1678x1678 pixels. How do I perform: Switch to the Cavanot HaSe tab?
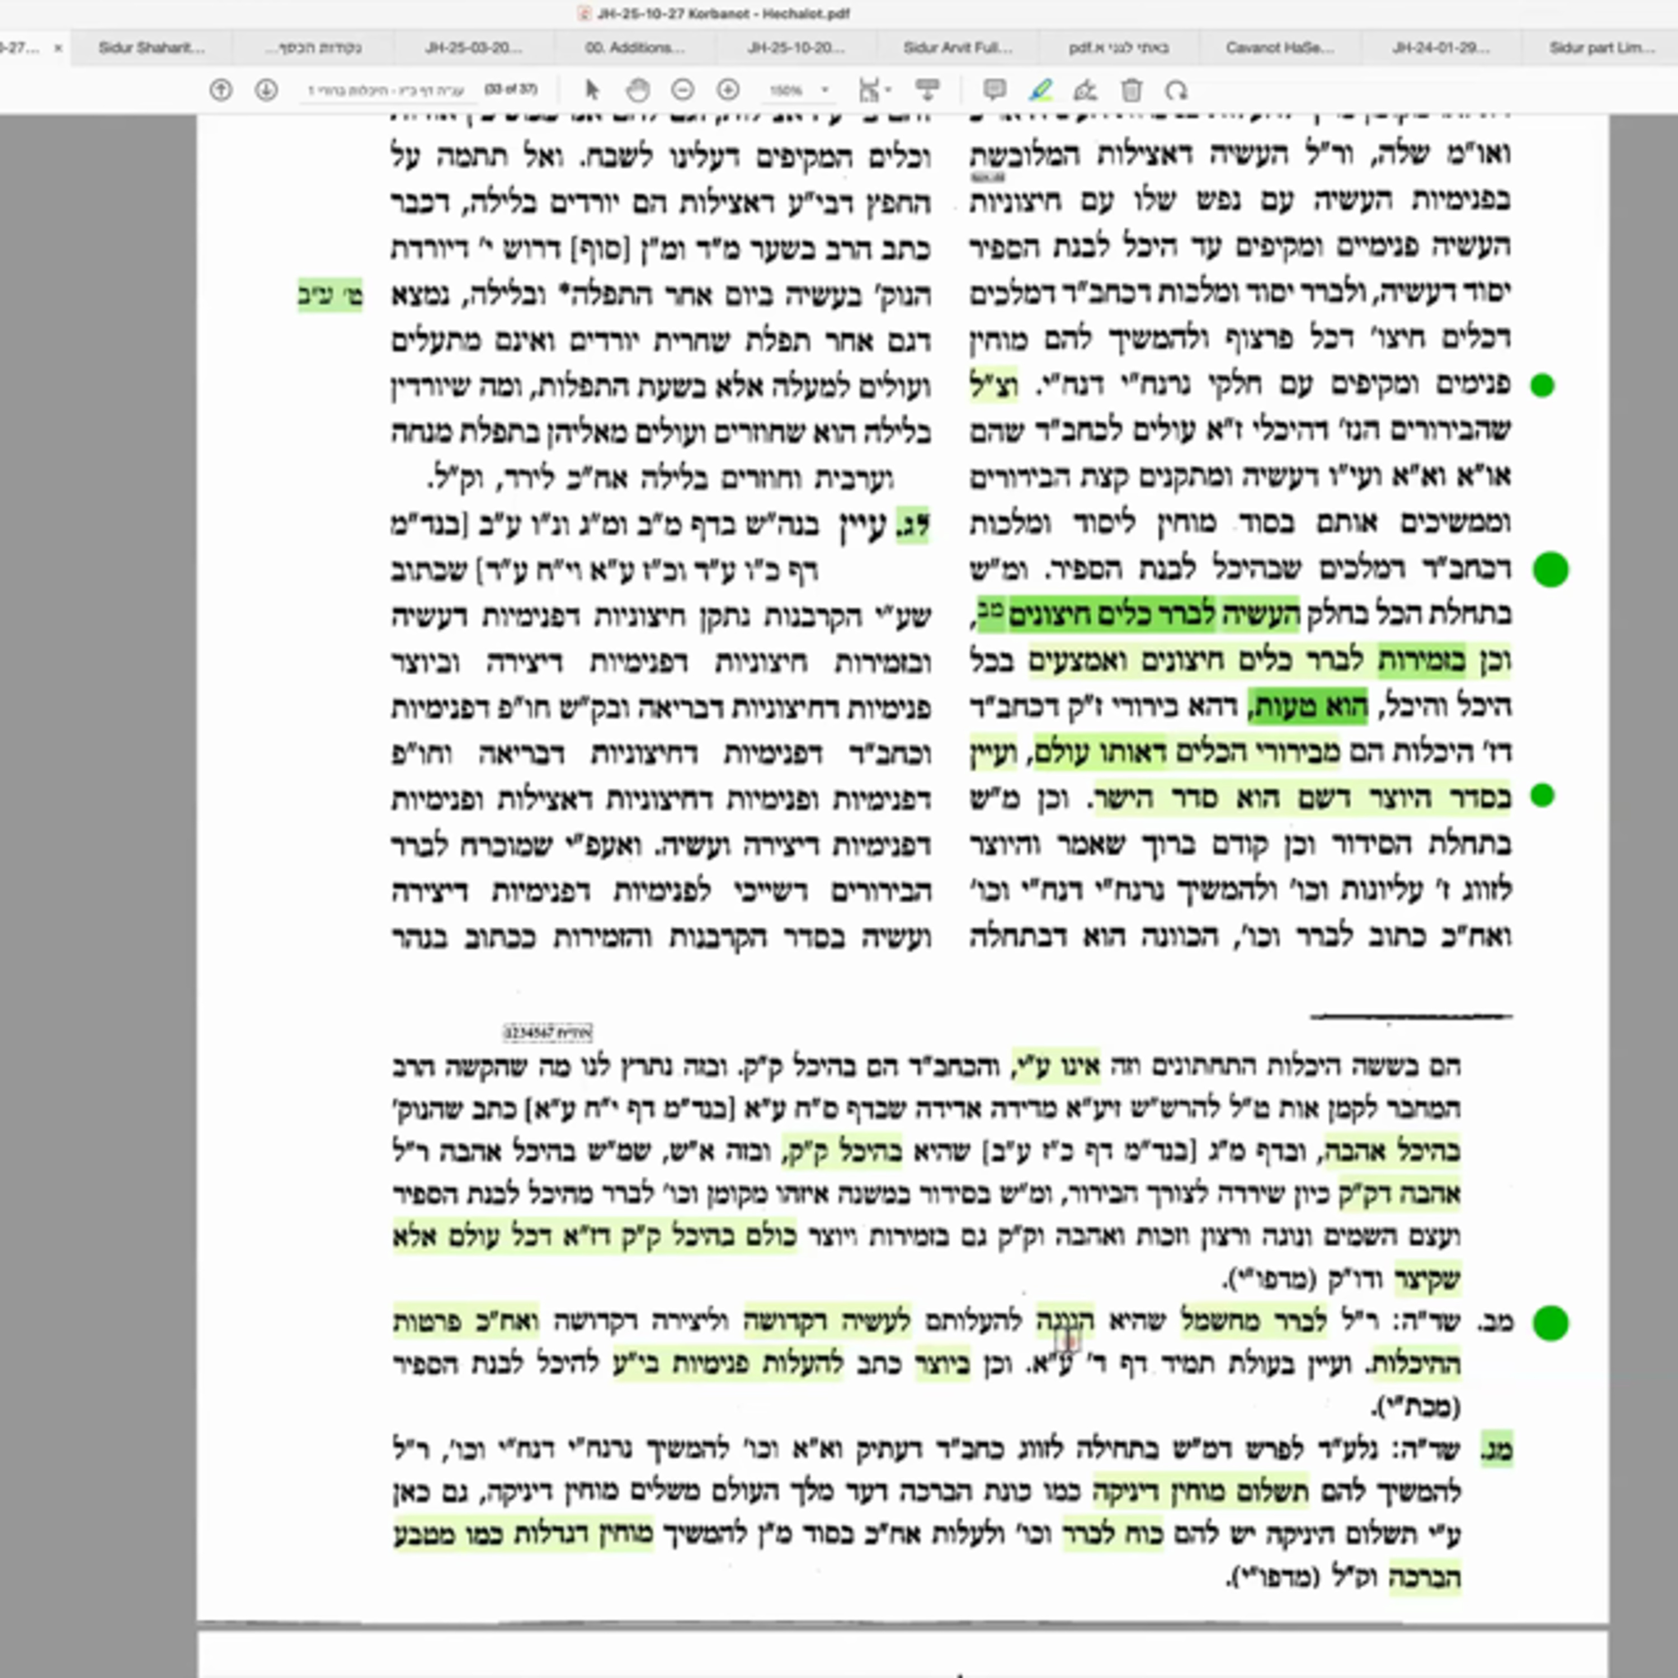pos(1279,49)
